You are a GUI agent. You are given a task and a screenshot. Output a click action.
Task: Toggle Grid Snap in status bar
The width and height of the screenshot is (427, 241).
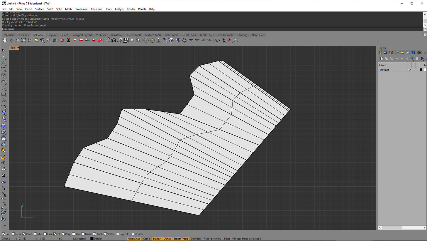point(134,239)
